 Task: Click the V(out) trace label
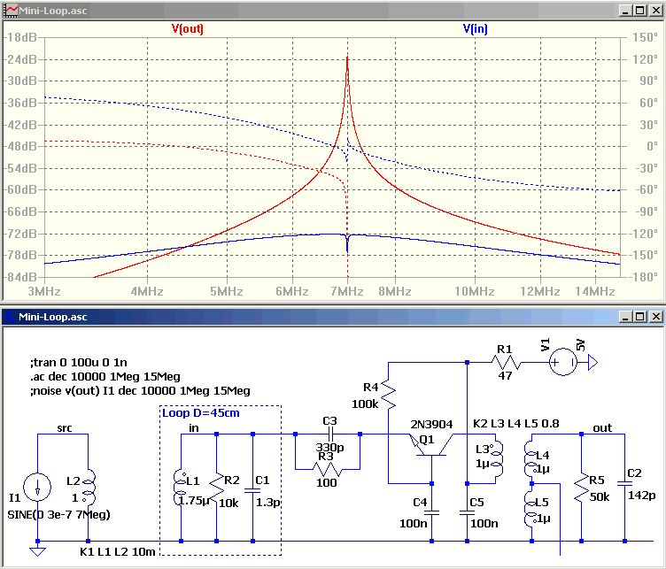point(188,29)
